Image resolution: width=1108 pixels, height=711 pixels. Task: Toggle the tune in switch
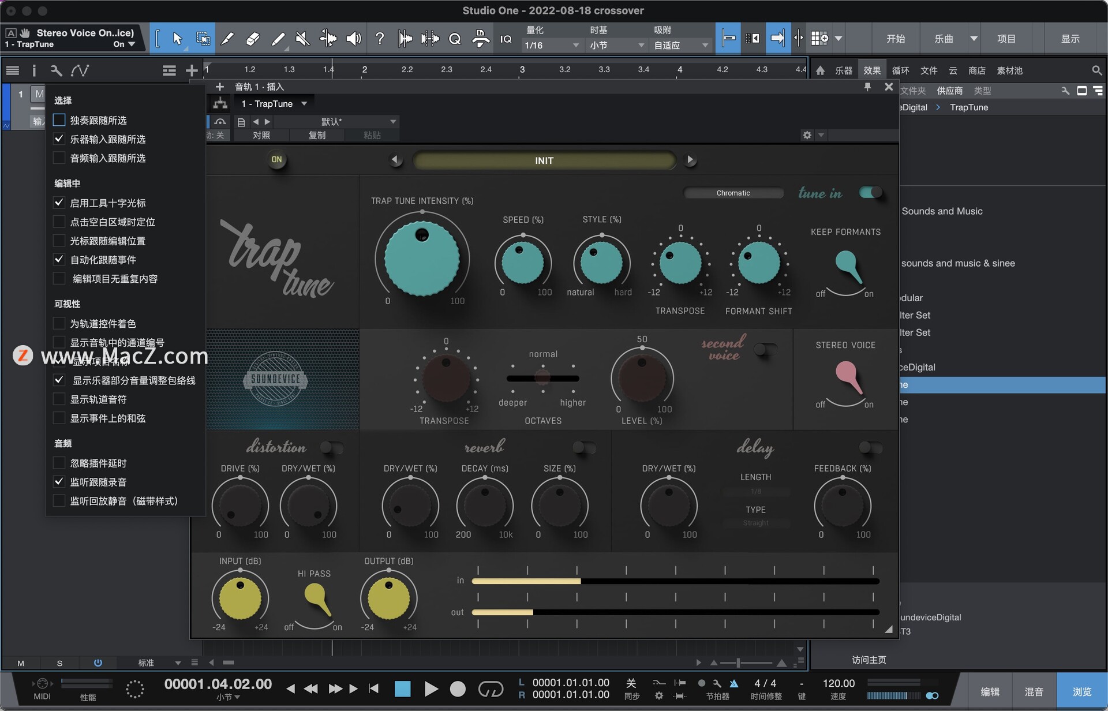(870, 192)
